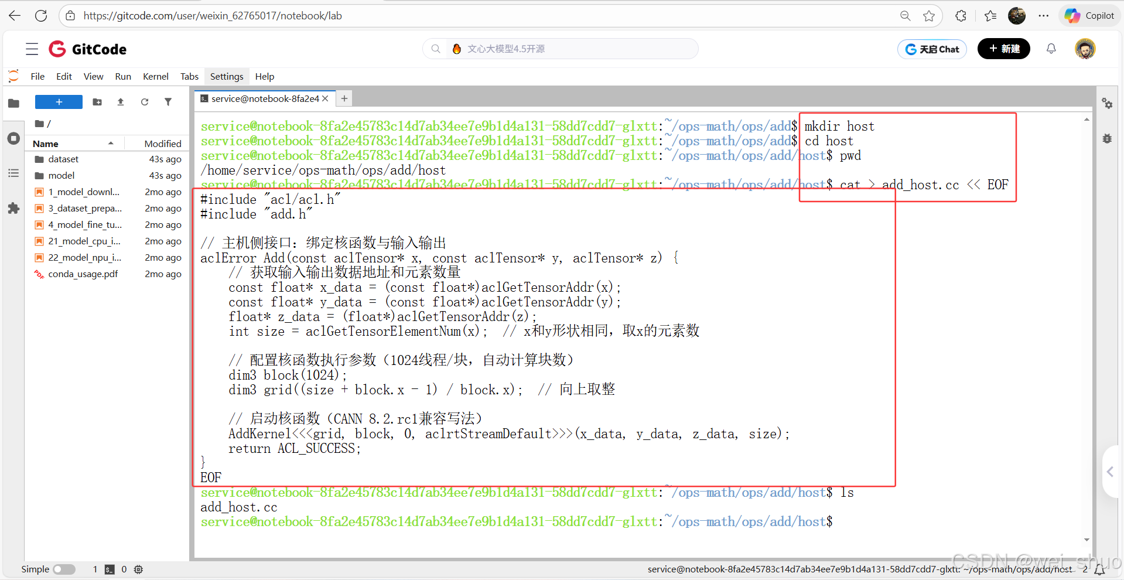
Task: Select the 22_model_npu_i... notebook
Action: (x=108, y=258)
